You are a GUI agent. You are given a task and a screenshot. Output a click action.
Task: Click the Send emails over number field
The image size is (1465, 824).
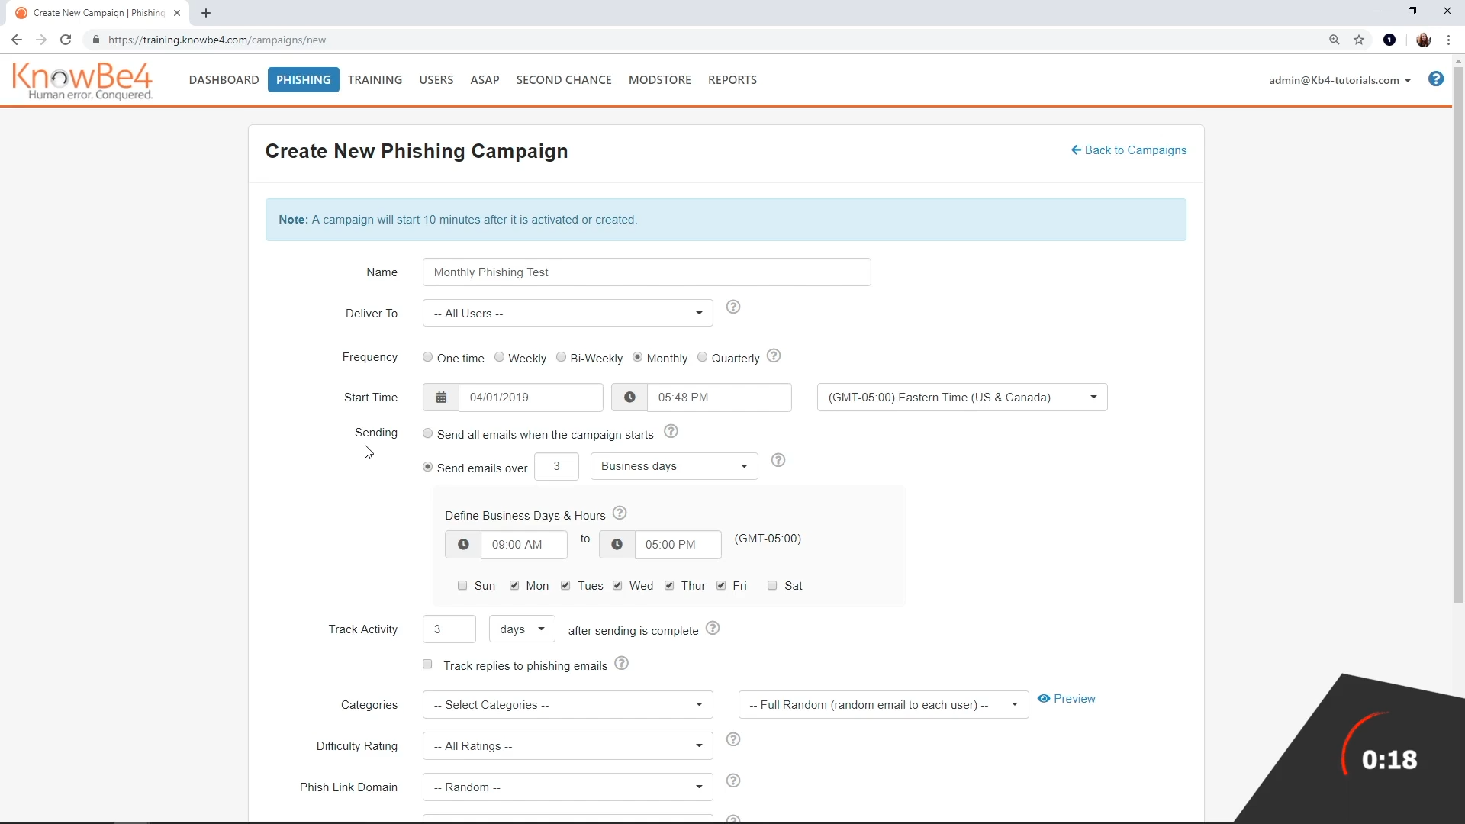556,466
